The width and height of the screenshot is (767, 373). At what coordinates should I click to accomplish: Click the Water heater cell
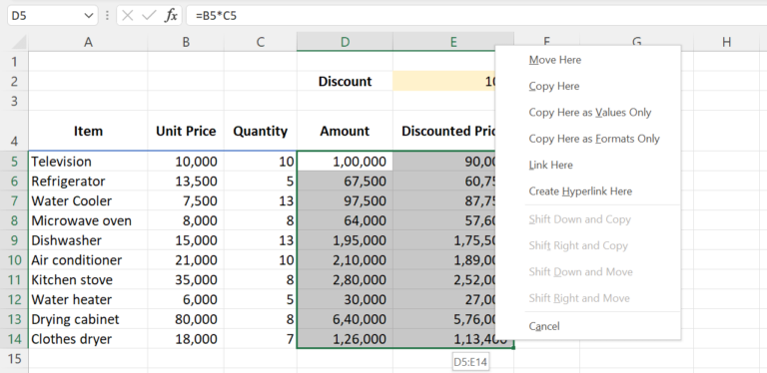[88, 299]
